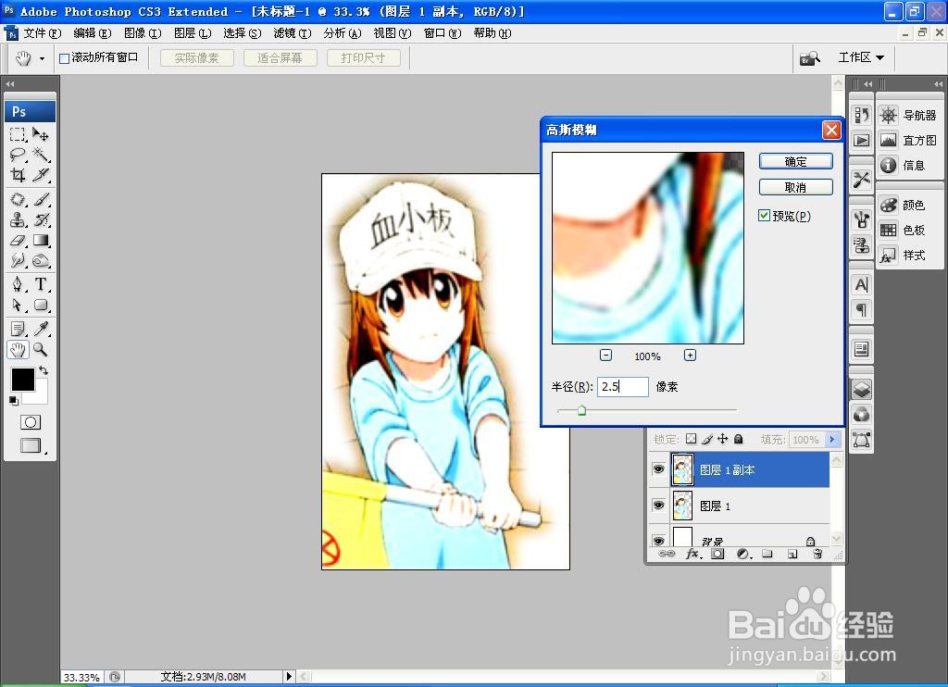Click the layer style fx icon
The width and height of the screenshot is (948, 687).
tap(692, 554)
